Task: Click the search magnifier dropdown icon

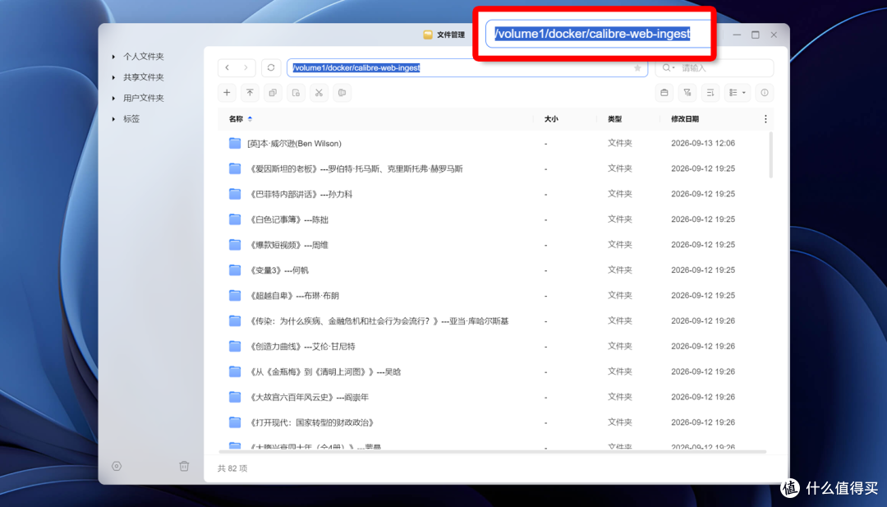Action: point(669,68)
